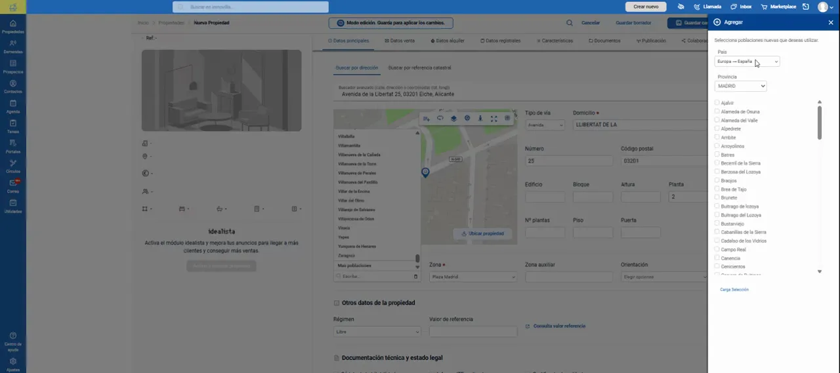The height and width of the screenshot is (373, 840).
Task: Click the crossed-eye privacy icon in header
Action: 681,7
